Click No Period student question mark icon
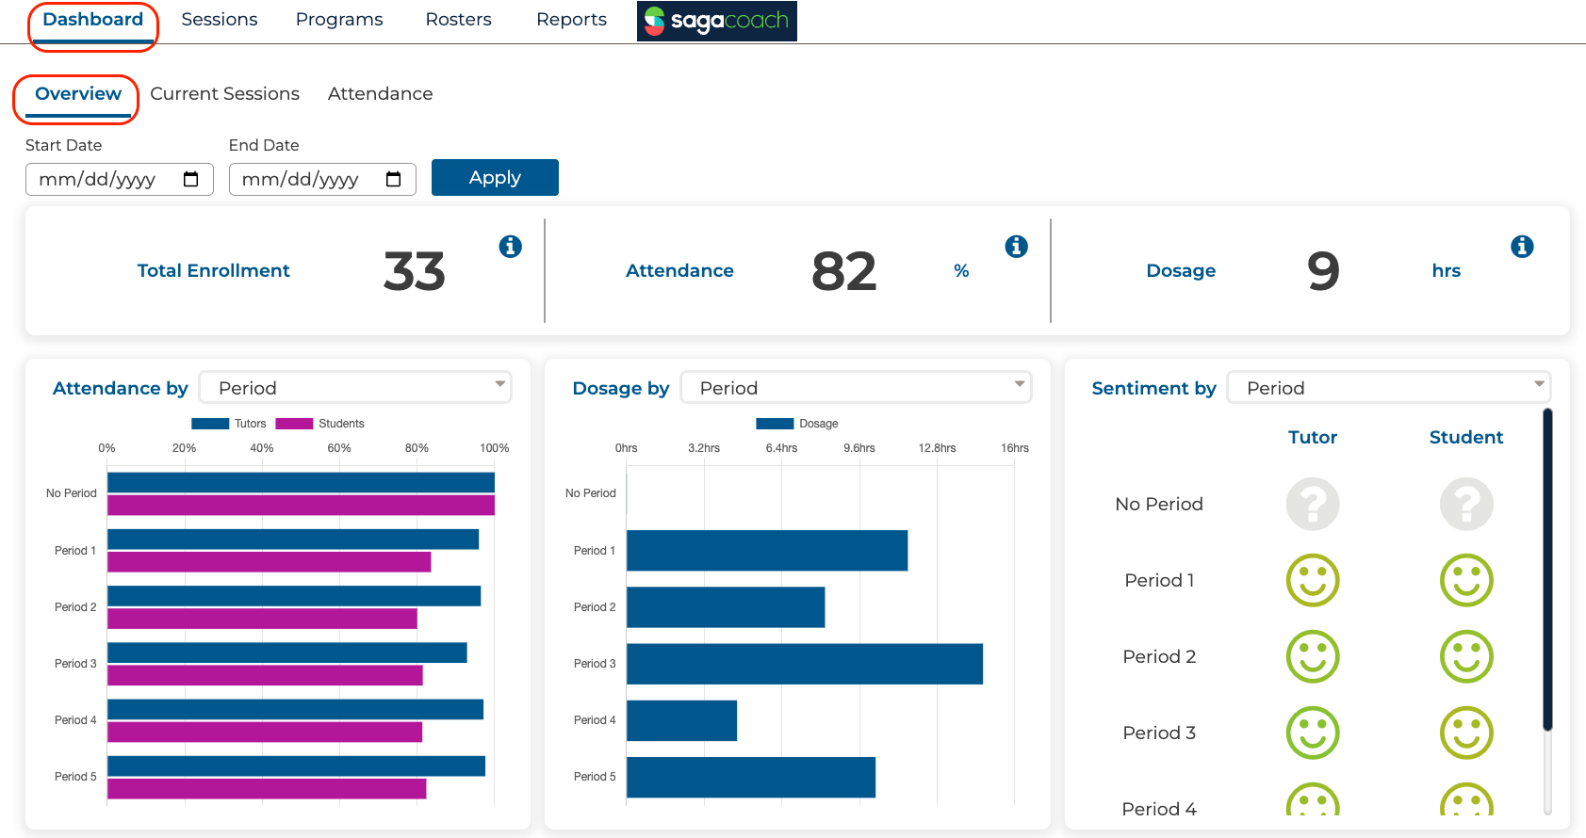1586x838 pixels. (1466, 504)
